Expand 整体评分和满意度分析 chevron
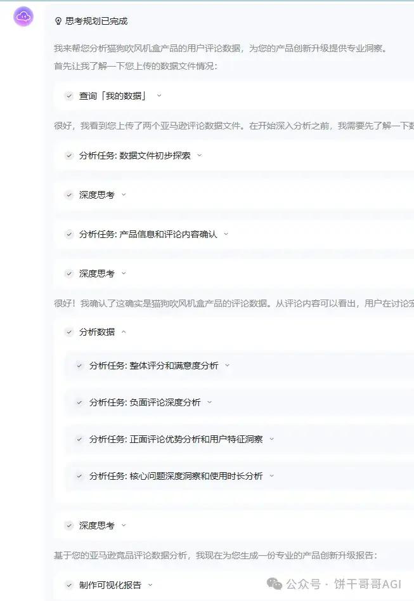The image size is (414, 601). (228, 366)
